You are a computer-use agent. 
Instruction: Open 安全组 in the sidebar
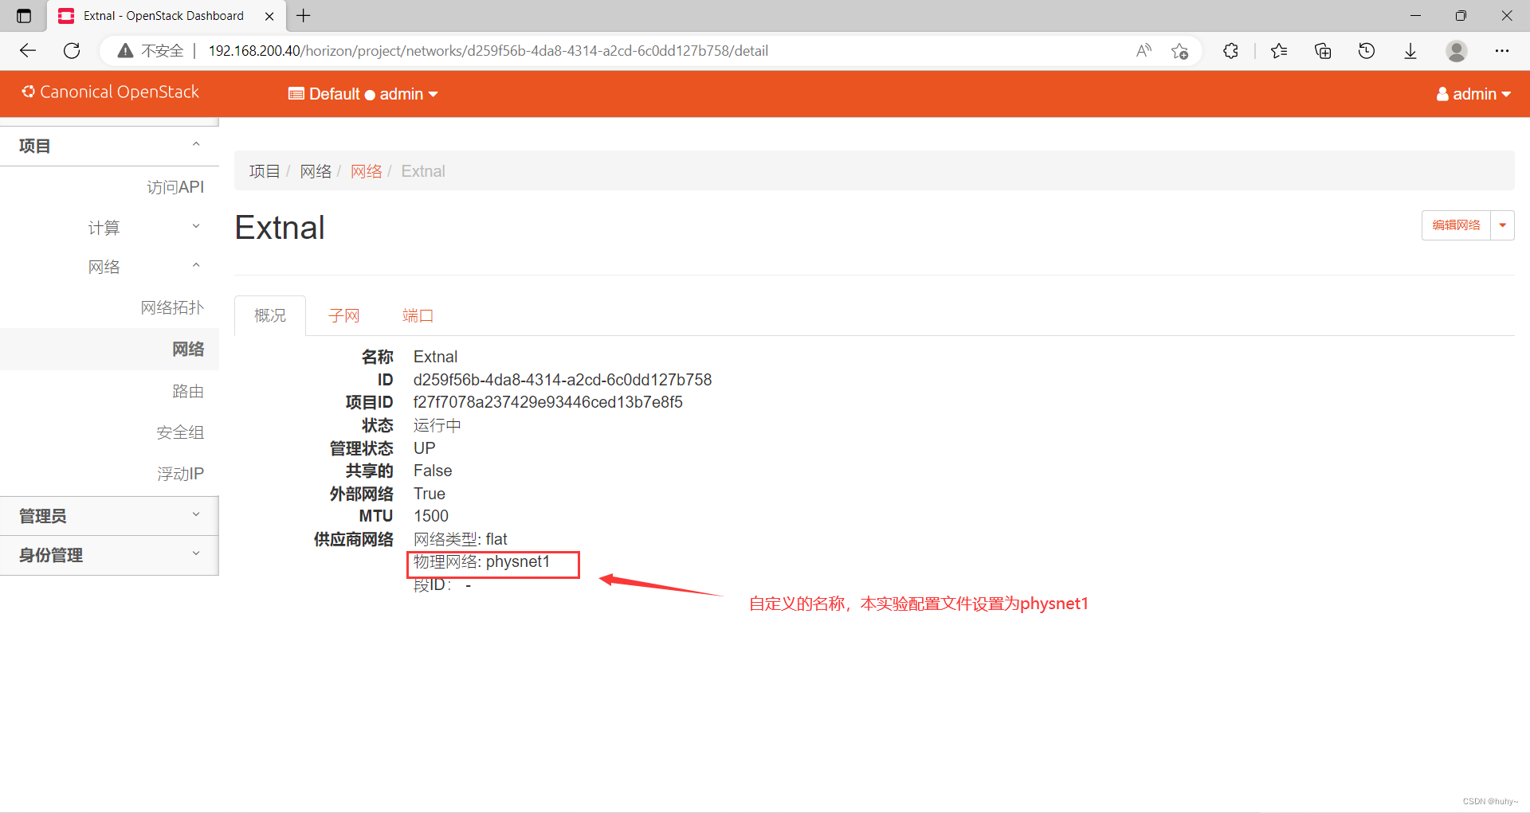[x=180, y=433]
